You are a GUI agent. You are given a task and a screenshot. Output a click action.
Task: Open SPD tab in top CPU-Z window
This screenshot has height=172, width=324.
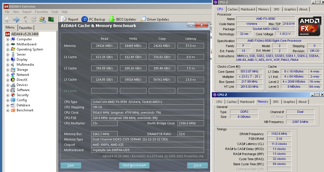[x=277, y=9]
